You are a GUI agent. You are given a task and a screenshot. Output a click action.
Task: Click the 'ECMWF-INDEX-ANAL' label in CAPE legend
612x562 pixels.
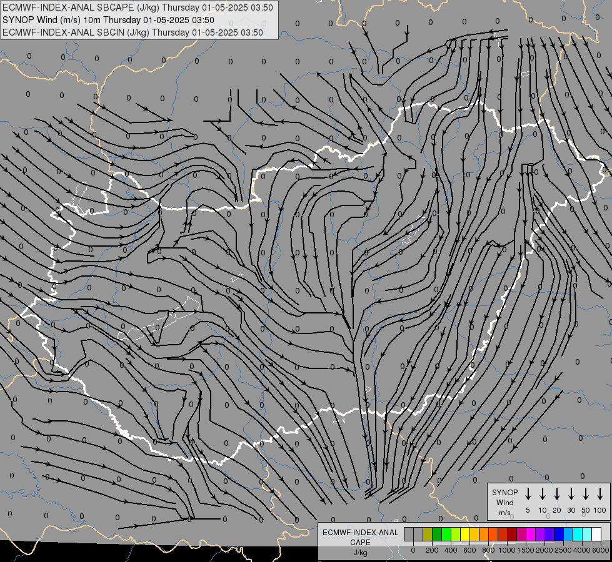[360, 533]
